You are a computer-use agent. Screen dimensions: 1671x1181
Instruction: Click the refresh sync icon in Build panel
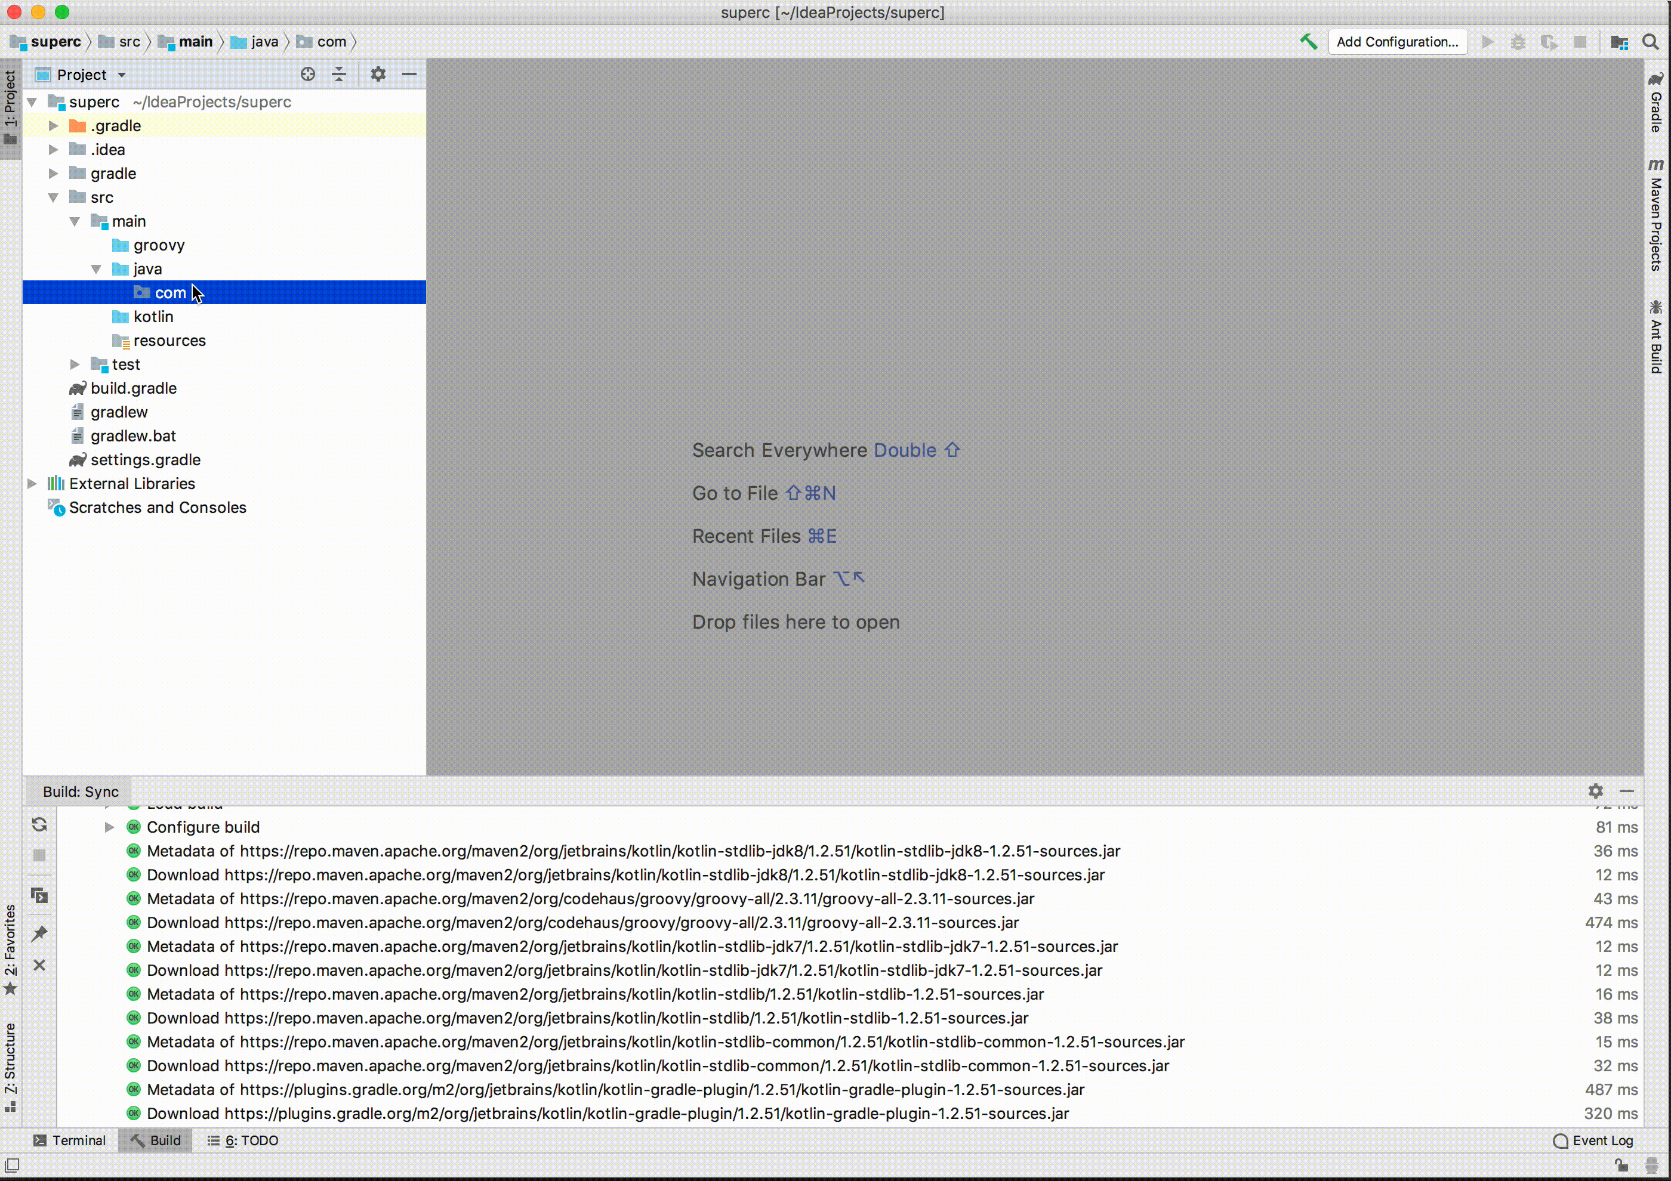click(x=39, y=824)
